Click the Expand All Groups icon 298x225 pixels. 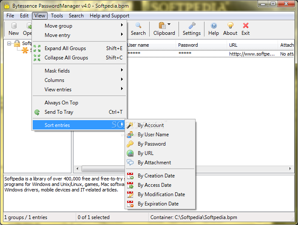(37, 48)
